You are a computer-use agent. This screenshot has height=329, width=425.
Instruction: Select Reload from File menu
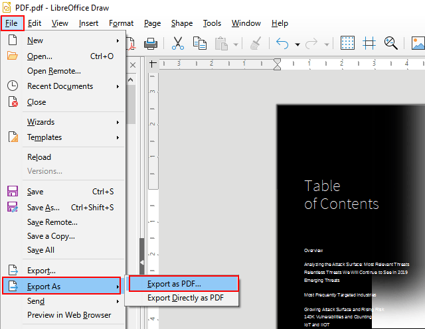(x=62, y=157)
